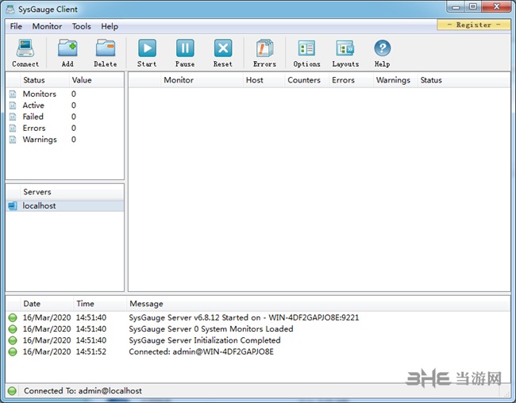This screenshot has height=403, width=516.
Task: Select the Warnings row label in status list
Action: click(40, 140)
